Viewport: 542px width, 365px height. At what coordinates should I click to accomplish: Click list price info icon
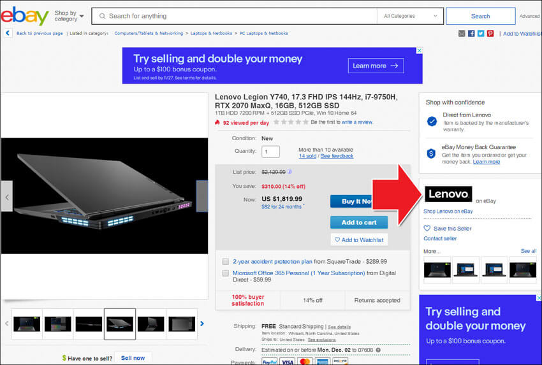point(289,171)
